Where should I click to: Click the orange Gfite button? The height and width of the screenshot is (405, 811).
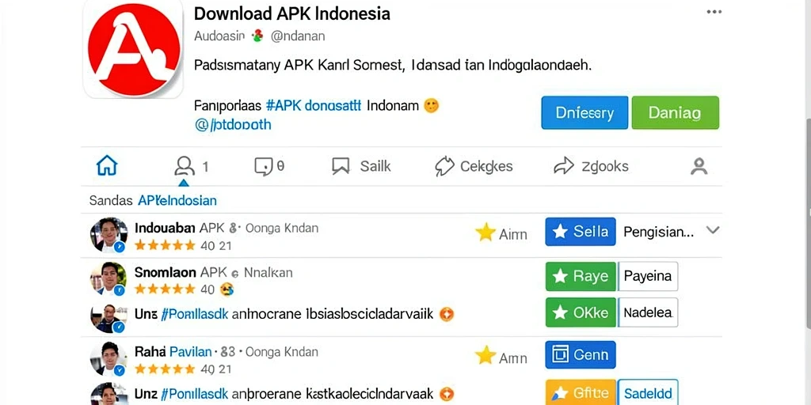(581, 393)
